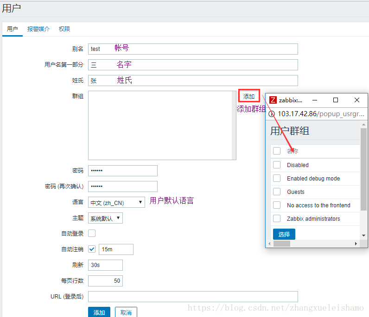Click the Zabbix administrators name
The width and height of the screenshot is (369, 317).
(x=313, y=218)
